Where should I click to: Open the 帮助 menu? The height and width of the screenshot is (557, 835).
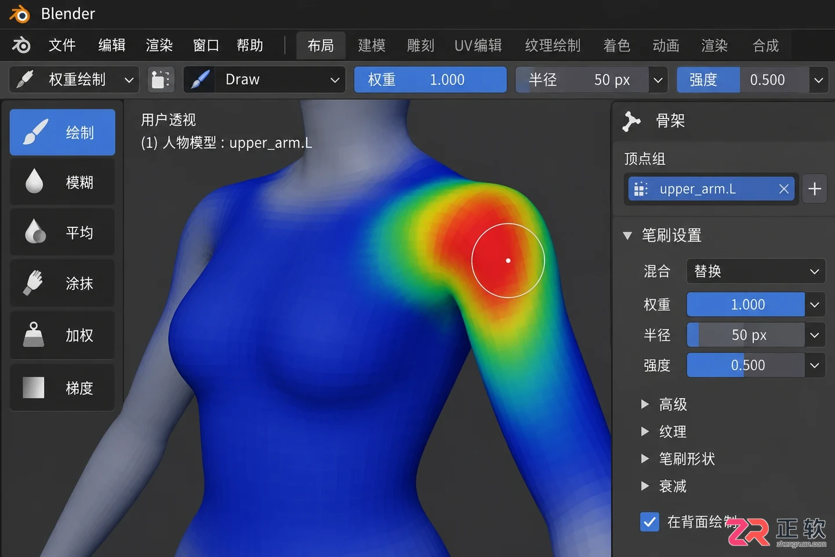coord(250,45)
